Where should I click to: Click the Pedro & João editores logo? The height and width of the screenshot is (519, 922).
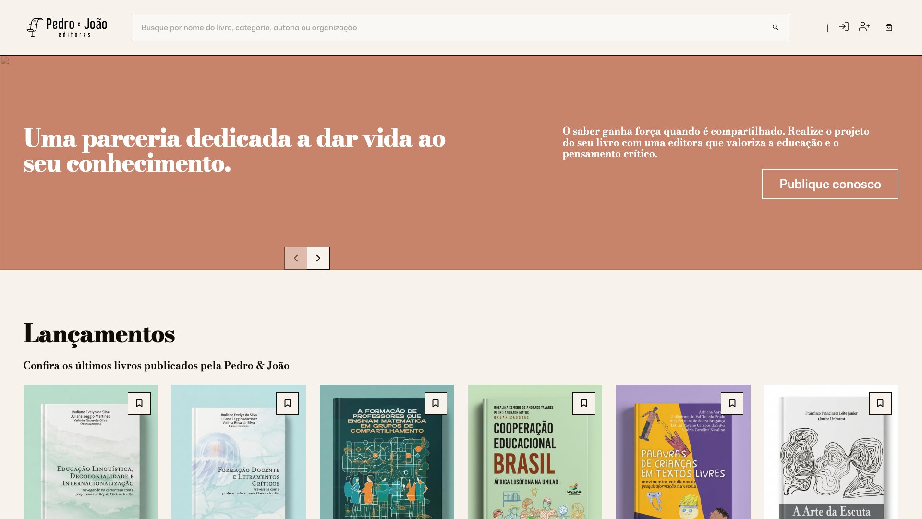click(x=67, y=27)
